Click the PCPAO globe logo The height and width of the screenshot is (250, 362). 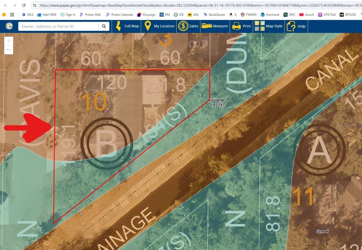pyautogui.click(x=9, y=26)
